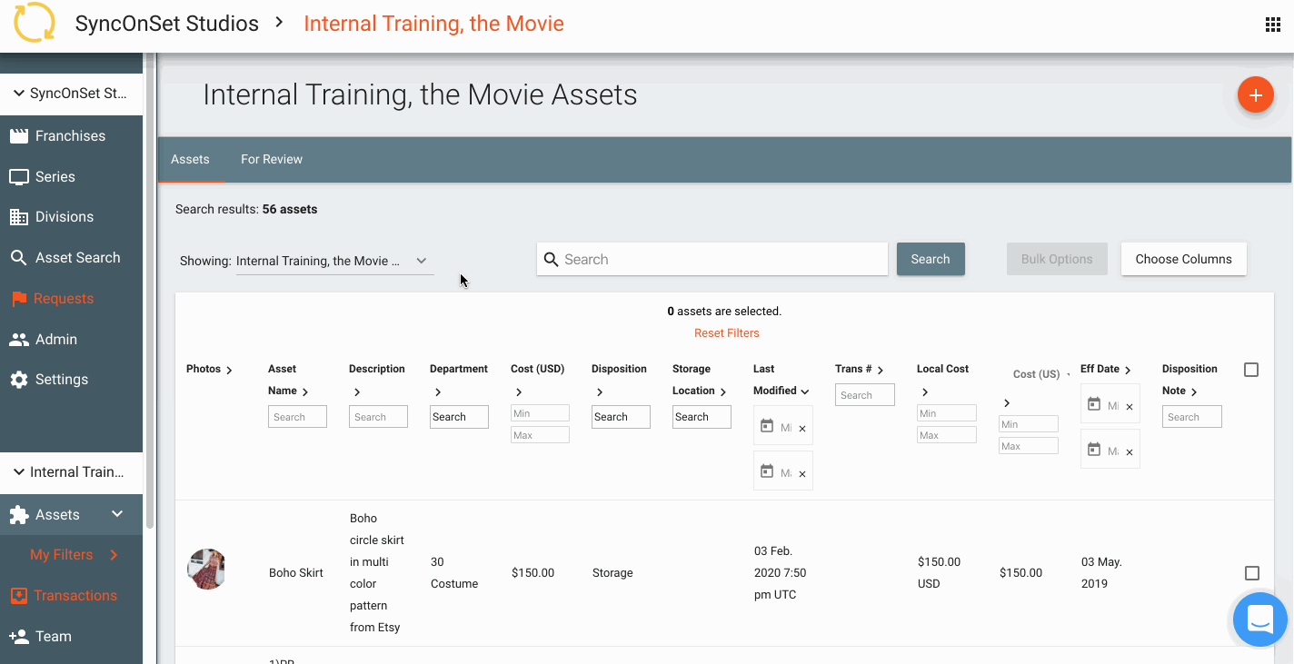Image resolution: width=1294 pixels, height=664 pixels.
Task: Clear the Last Modified max date
Action: (x=802, y=474)
